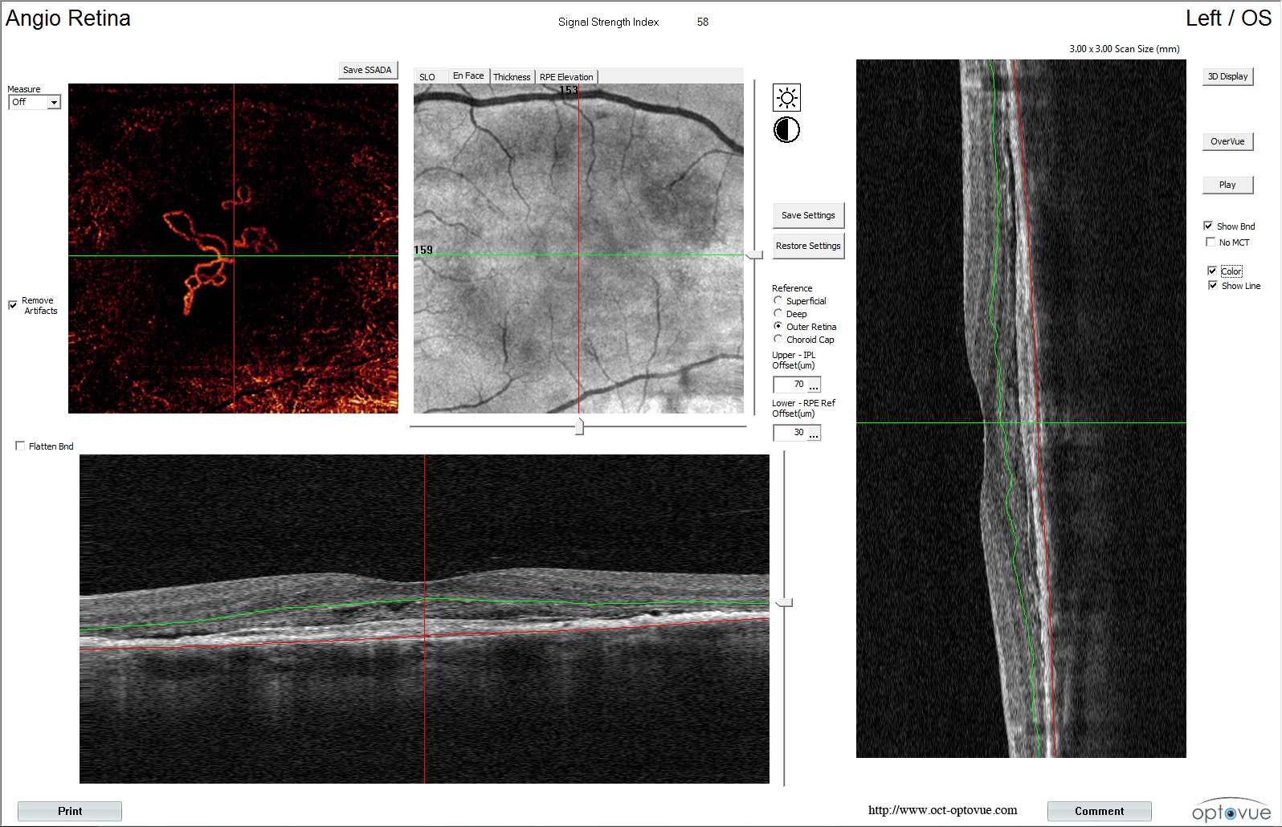Select the Outer Retina radio button

(778, 326)
